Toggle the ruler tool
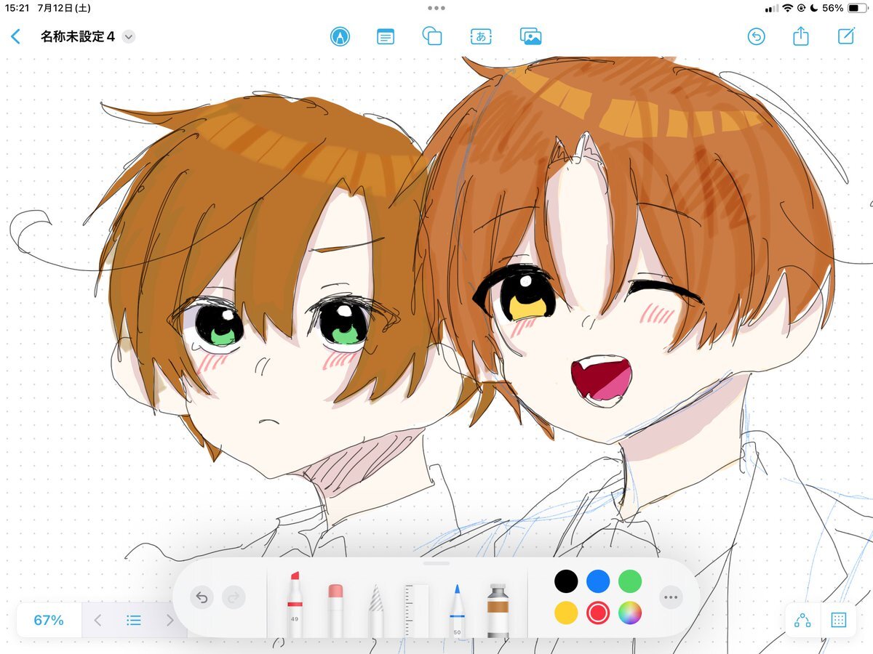 417,609
